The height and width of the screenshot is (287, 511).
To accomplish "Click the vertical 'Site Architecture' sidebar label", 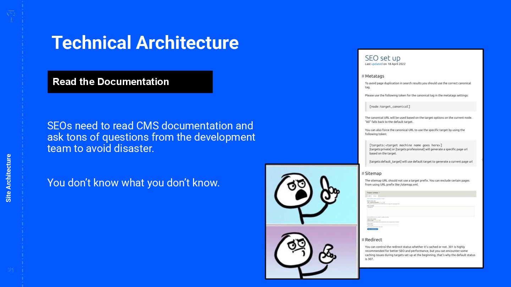I will coord(9,178).
